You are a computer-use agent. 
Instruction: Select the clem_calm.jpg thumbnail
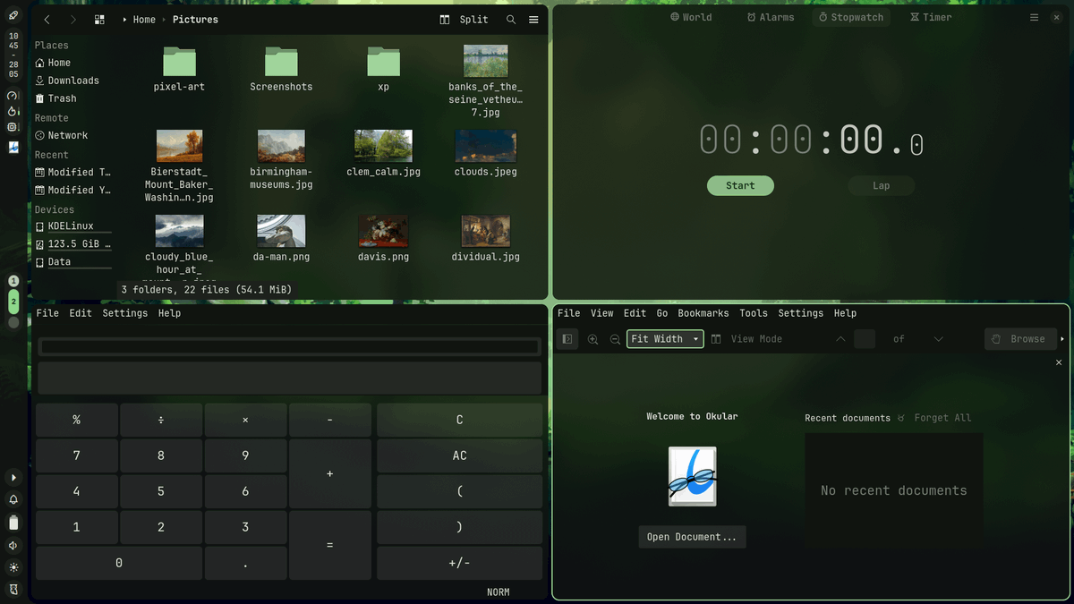383,146
